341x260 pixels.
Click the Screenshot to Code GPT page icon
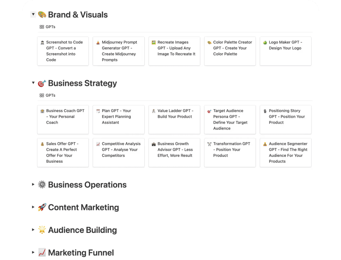(x=42, y=43)
